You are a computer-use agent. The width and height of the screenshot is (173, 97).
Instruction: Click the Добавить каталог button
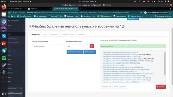(x=75, y=52)
